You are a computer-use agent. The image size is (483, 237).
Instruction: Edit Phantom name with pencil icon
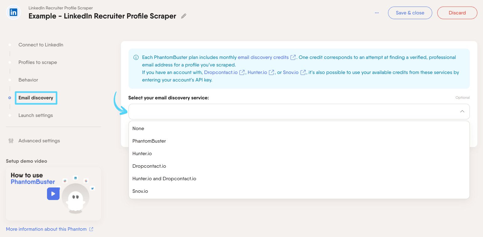point(184,16)
